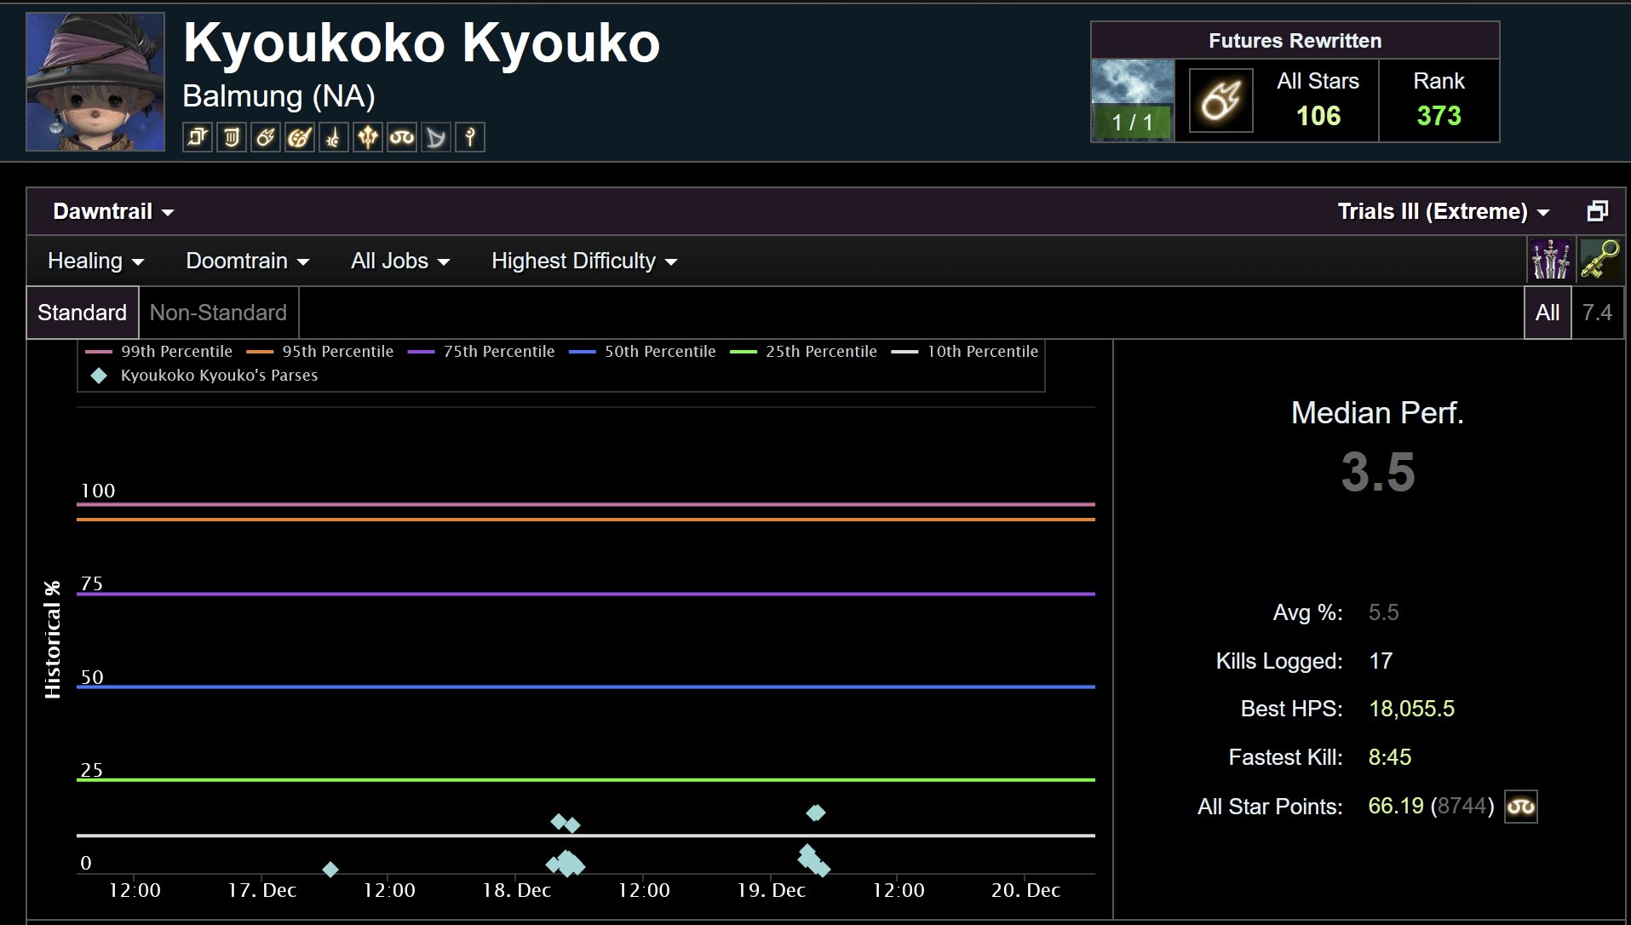Expand the Trials III (Extreme) zone dropdown
The image size is (1631, 925).
tap(1443, 211)
